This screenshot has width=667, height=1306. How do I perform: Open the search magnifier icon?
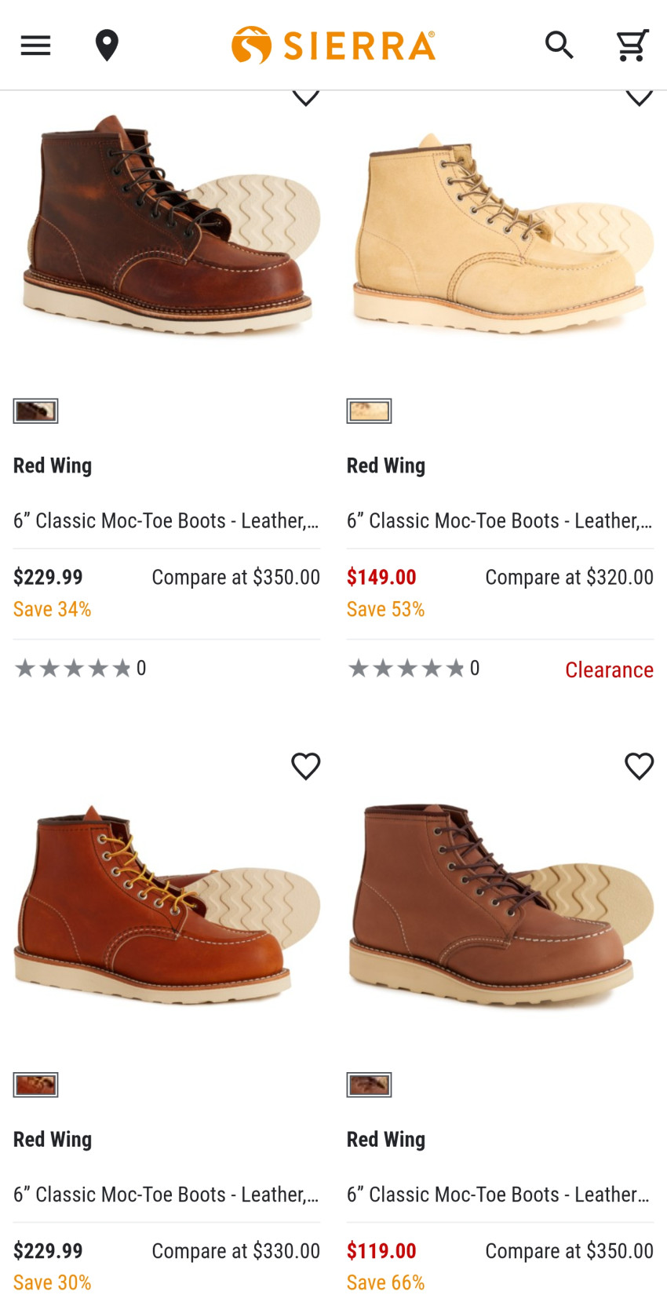tap(559, 46)
